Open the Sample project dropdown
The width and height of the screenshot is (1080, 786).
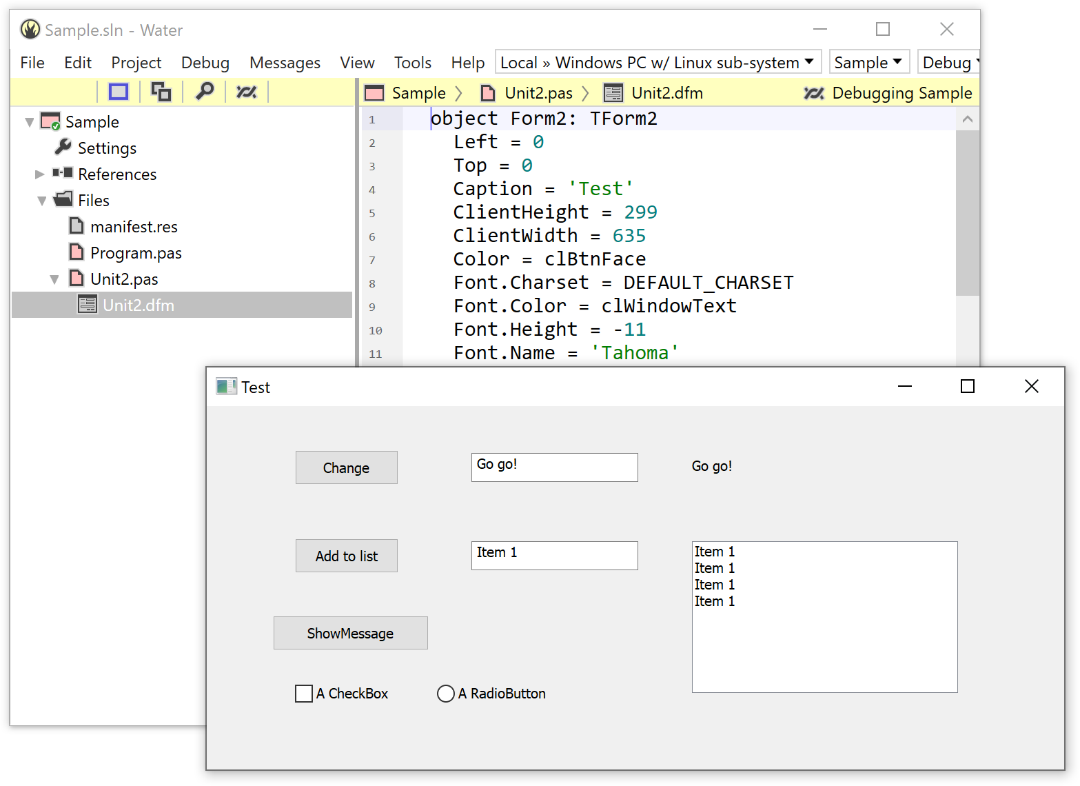869,63
